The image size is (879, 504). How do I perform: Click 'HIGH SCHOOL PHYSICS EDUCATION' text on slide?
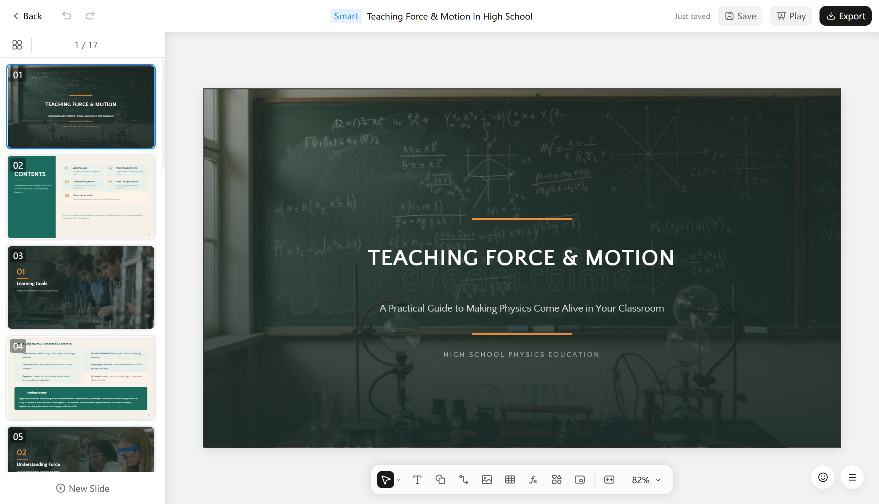tap(522, 354)
